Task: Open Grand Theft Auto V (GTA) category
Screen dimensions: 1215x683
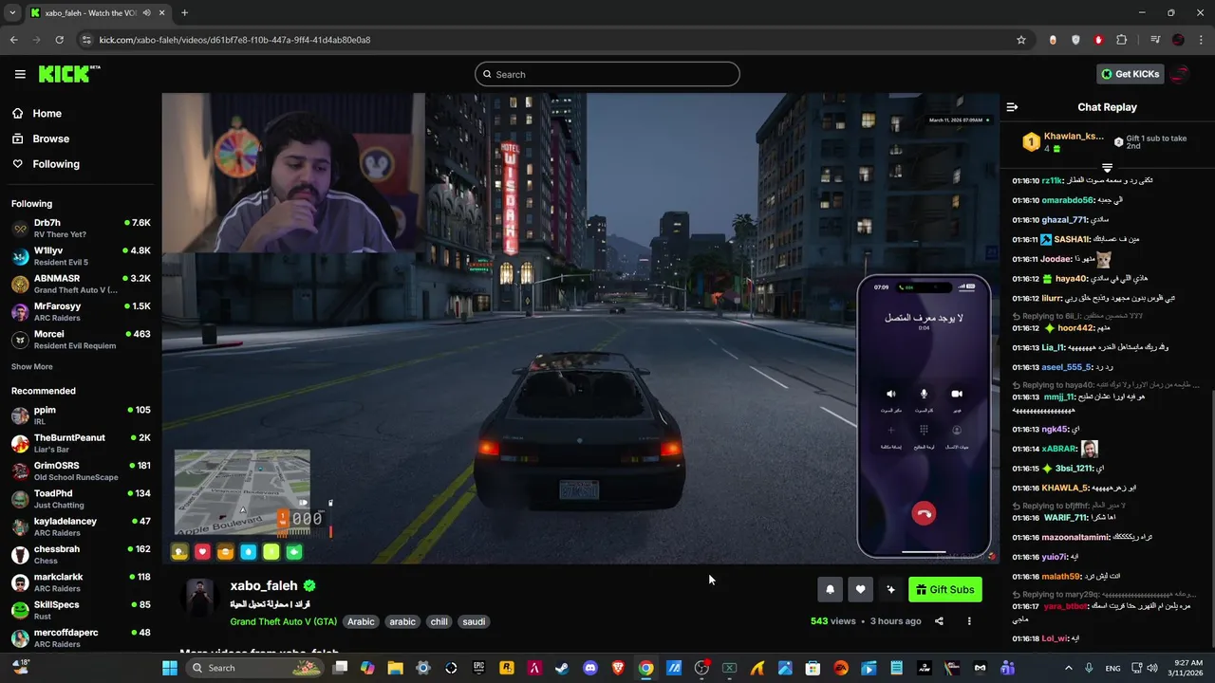Action: [x=283, y=622]
